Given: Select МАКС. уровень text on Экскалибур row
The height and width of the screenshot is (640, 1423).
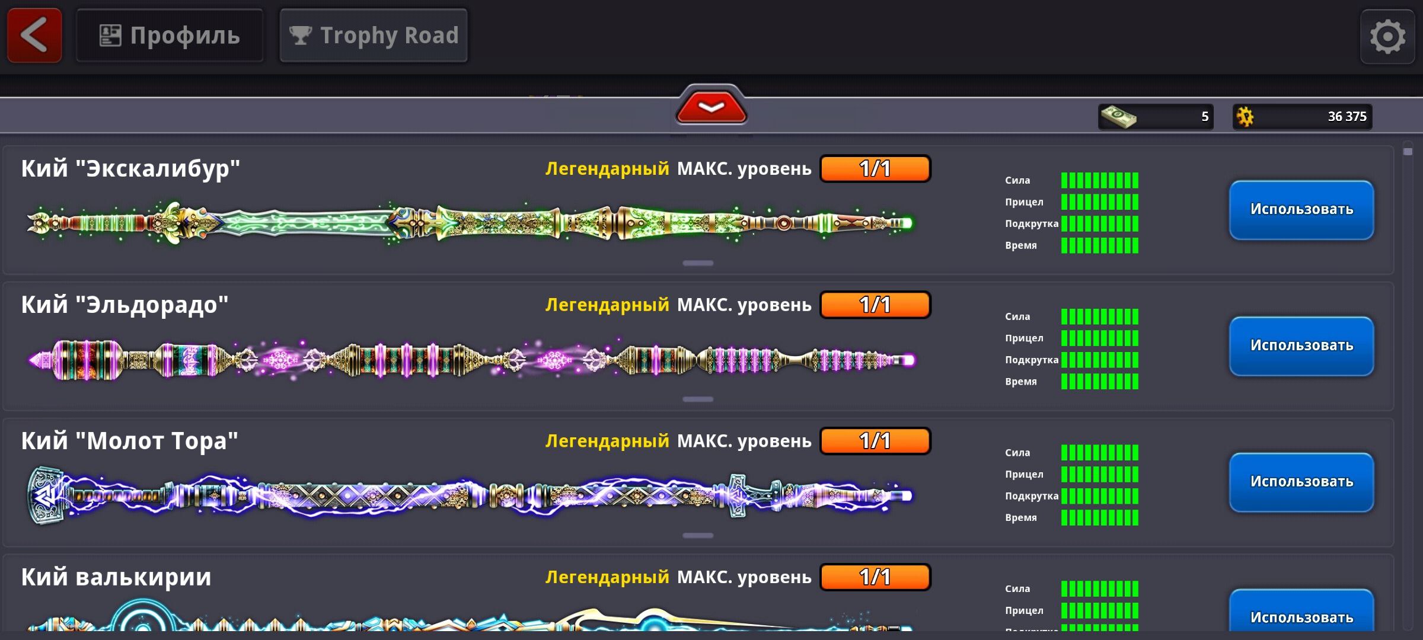Looking at the screenshot, I should tap(744, 169).
